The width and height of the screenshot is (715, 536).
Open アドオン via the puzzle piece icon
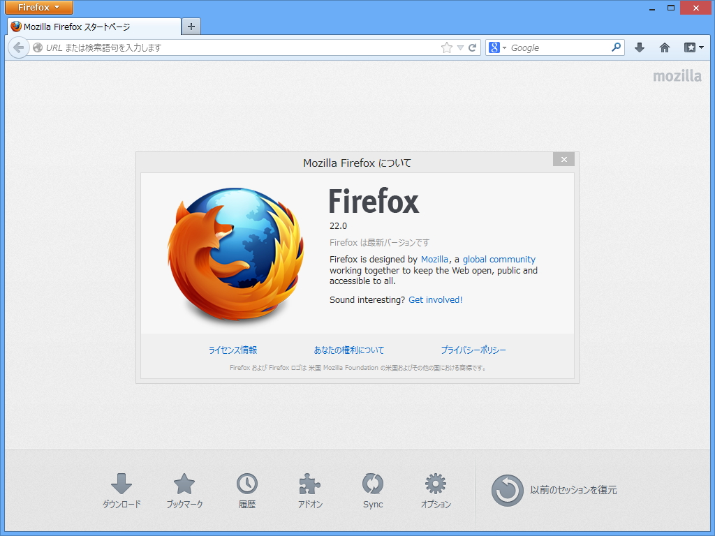(310, 485)
